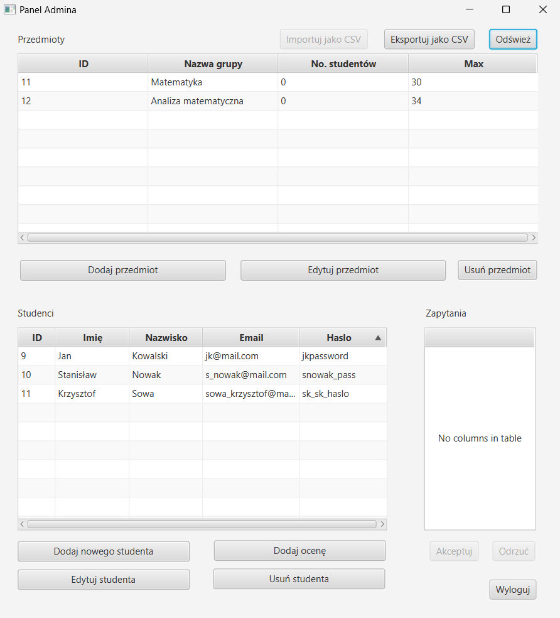The image size is (560, 618).
Task: Click students scrollbar left arrow
Action: tap(22, 524)
